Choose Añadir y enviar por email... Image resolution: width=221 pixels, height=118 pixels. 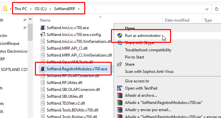[x=148, y=110]
